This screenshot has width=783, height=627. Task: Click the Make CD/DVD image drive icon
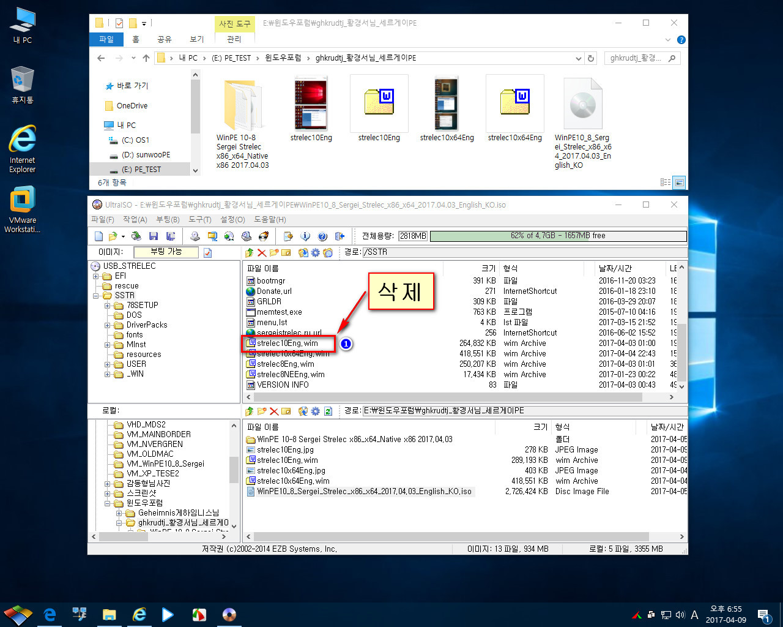[195, 236]
